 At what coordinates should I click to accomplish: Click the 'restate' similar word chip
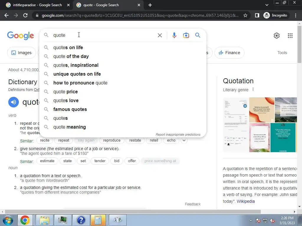(135, 140)
